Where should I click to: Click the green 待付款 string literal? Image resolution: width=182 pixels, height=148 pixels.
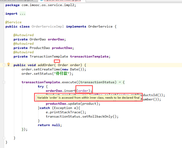(62, 73)
